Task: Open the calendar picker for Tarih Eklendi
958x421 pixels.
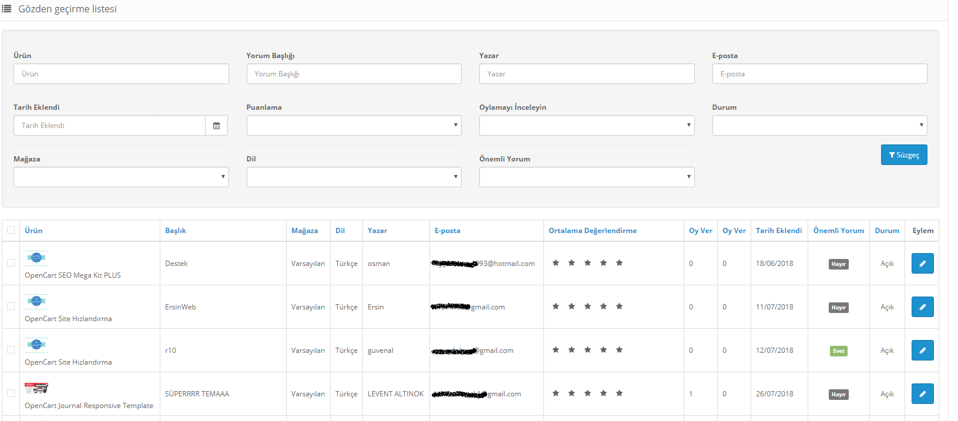Action: [x=216, y=126]
